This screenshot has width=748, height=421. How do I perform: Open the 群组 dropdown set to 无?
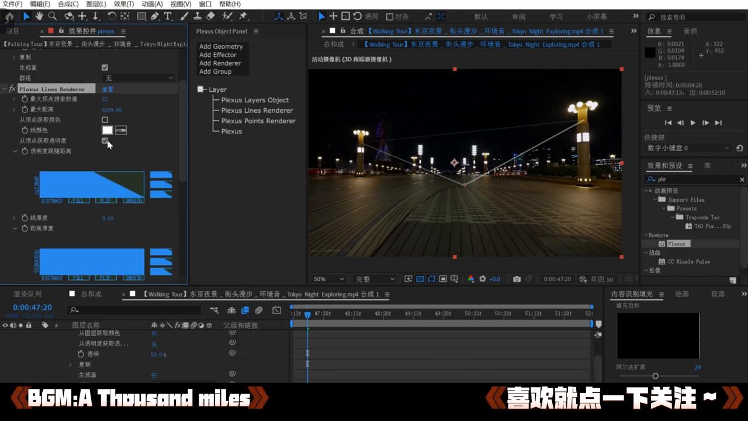point(138,78)
